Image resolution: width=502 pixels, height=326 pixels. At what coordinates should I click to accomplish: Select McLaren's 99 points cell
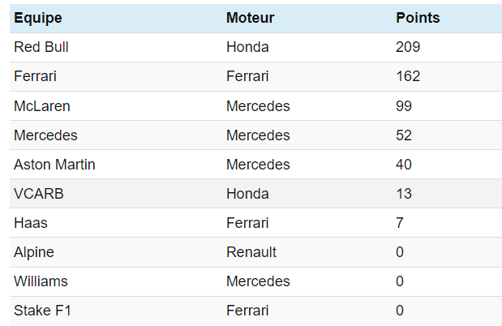tap(404, 105)
